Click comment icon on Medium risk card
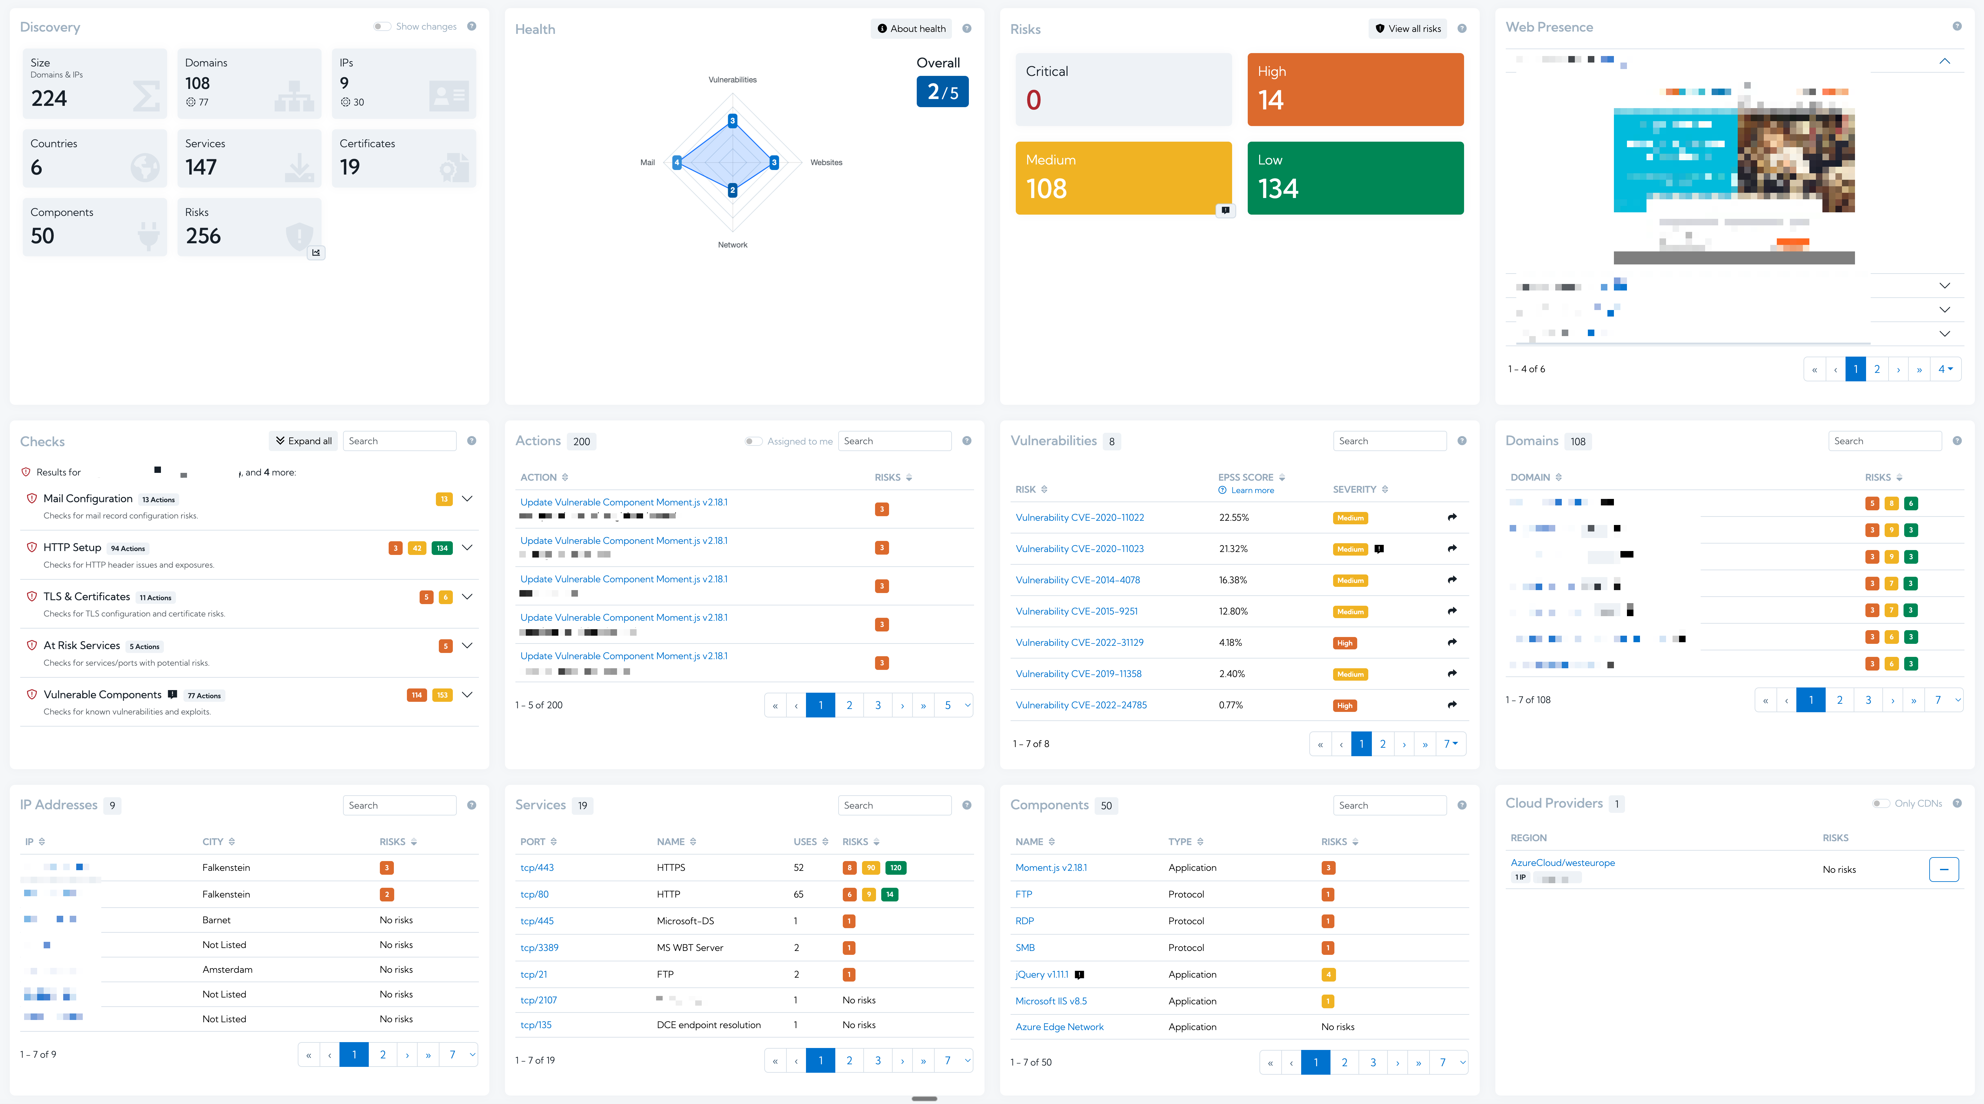The height and width of the screenshot is (1104, 1984). [1225, 210]
